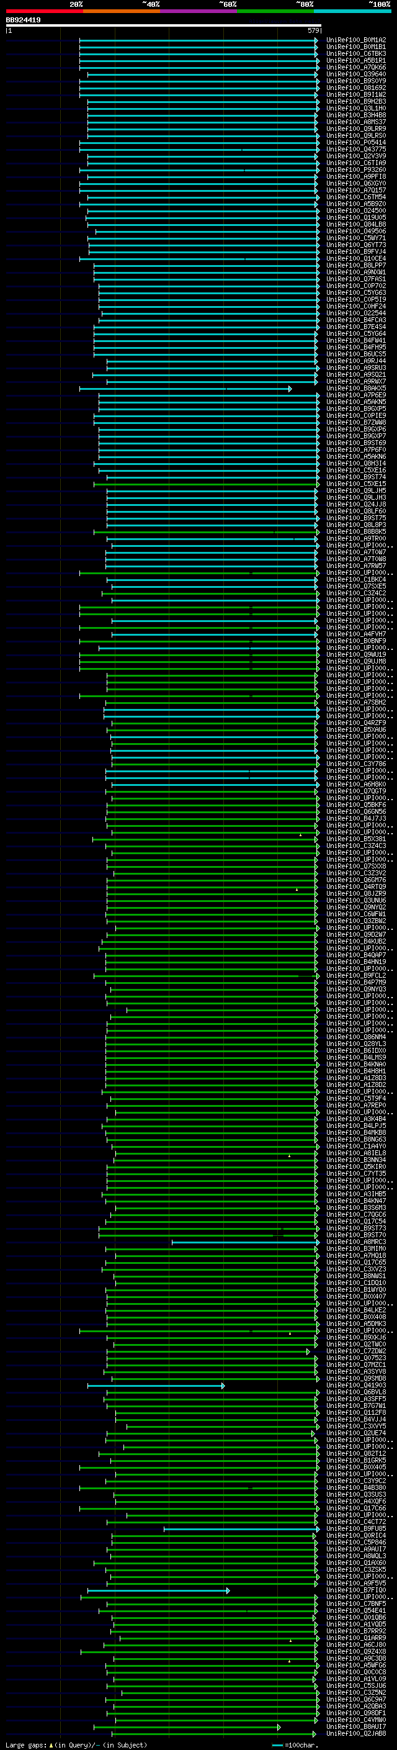Click the UniRef100_A6CJ80 label
The width and height of the screenshot is (397, 1750).
pos(356,1645)
